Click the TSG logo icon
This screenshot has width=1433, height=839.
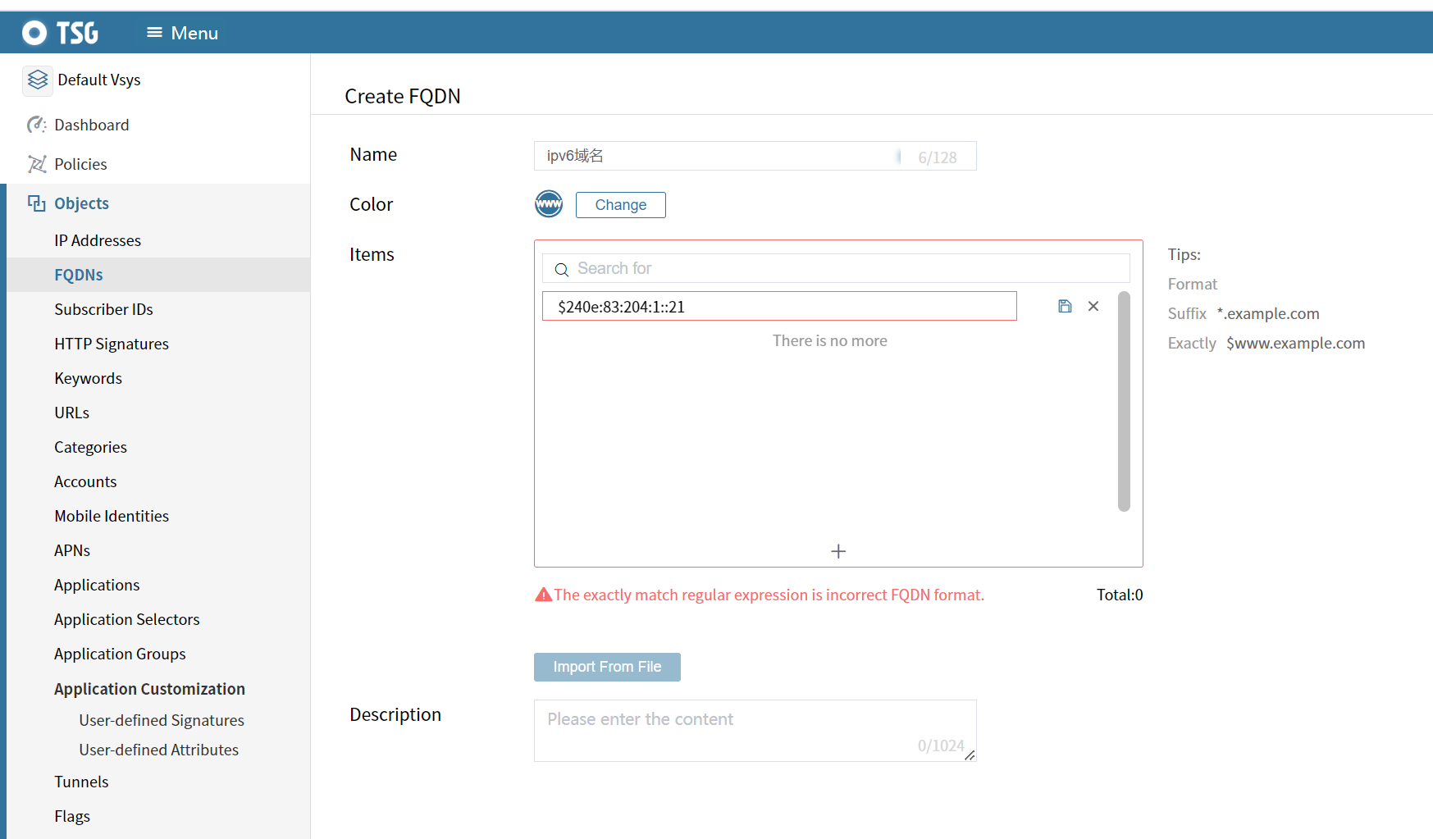click(x=34, y=33)
